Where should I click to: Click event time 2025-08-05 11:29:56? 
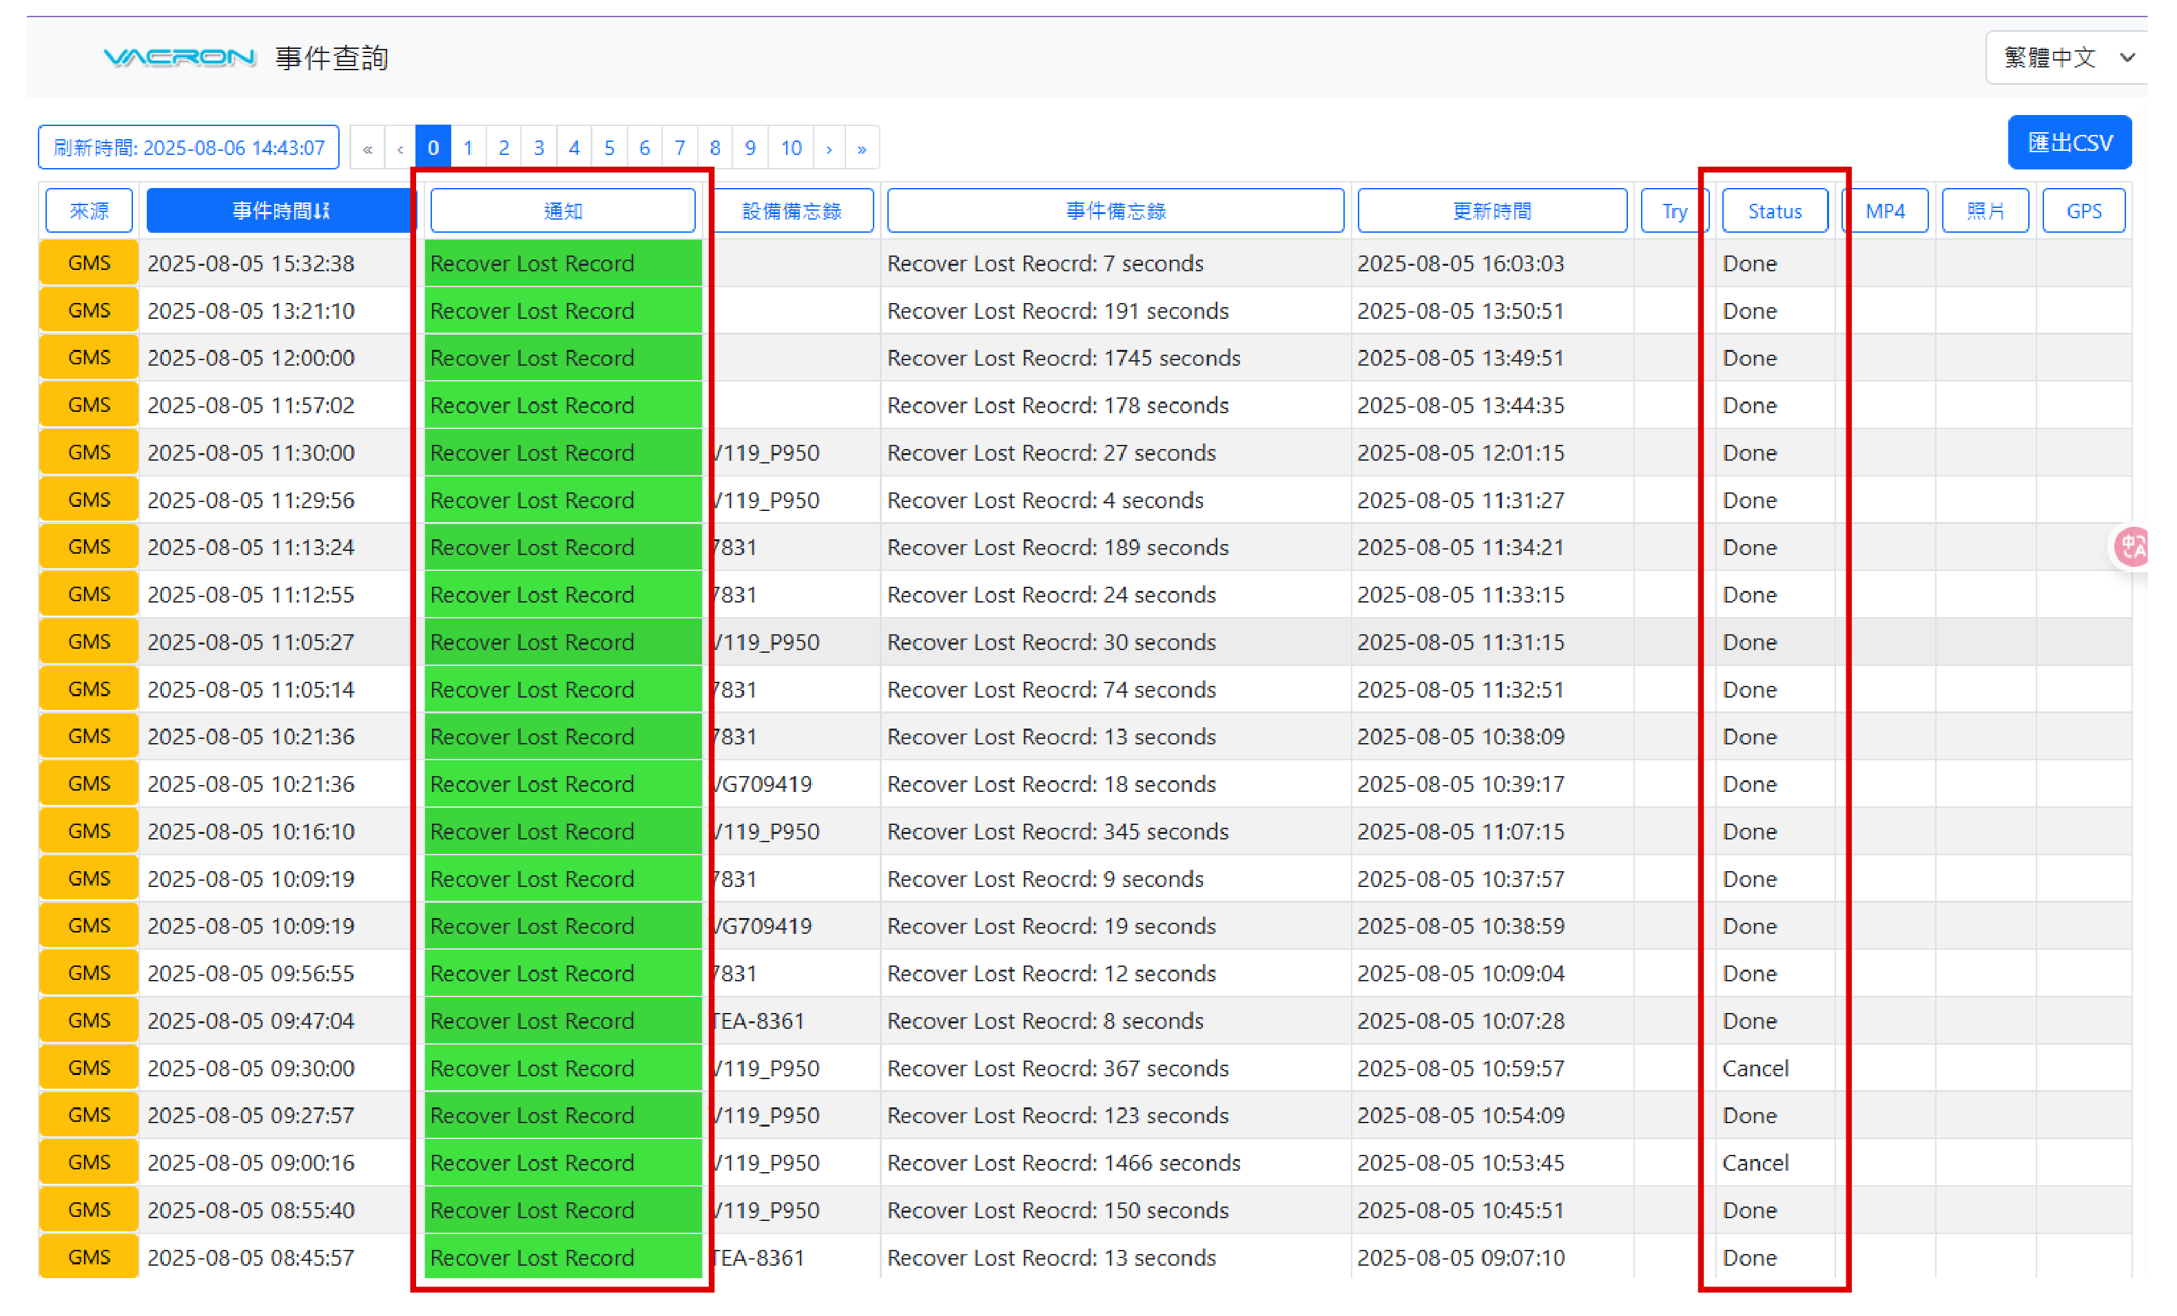[x=251, y=500]
